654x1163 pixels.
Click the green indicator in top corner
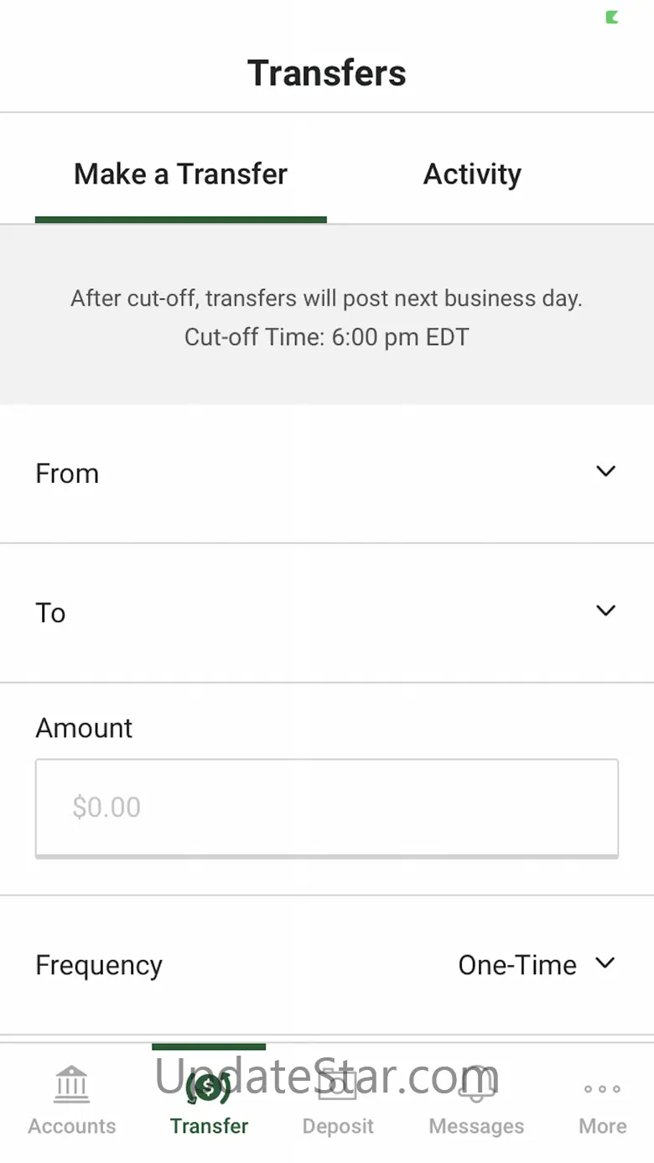click(x=612, y=17)
